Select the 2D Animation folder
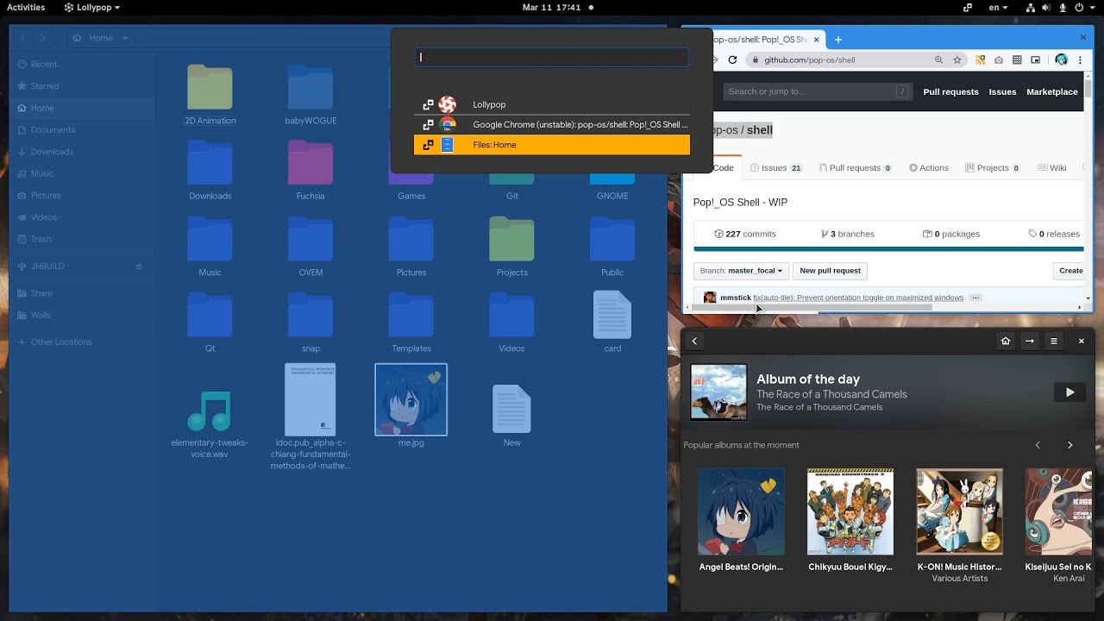 [210, 95]
